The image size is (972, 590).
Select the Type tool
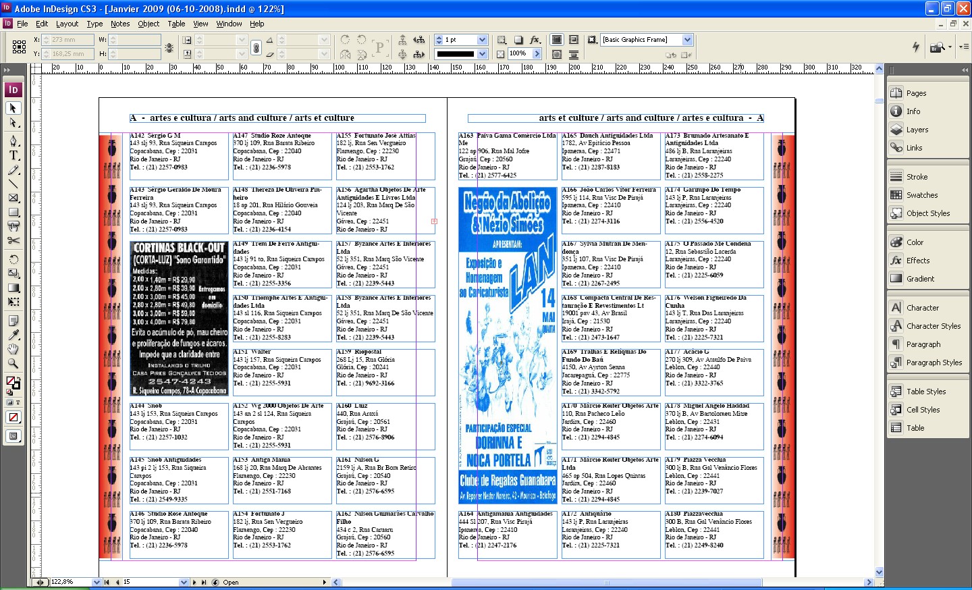coord(13,155)
